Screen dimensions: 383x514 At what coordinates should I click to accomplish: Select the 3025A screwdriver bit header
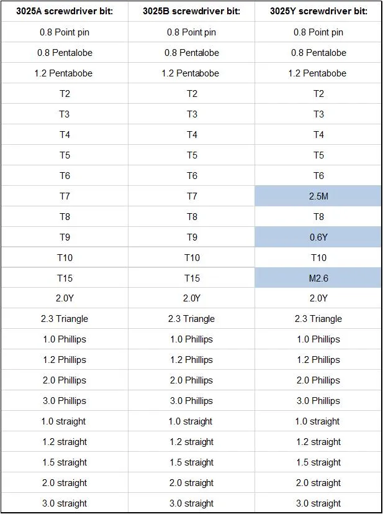[65, 11]
